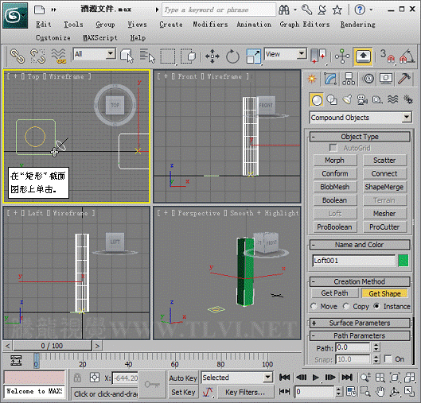The width and height of the screenshot is (421, 403).
Task: Pick the Rectangular Selection Region tool
Action: click(168, 56)
